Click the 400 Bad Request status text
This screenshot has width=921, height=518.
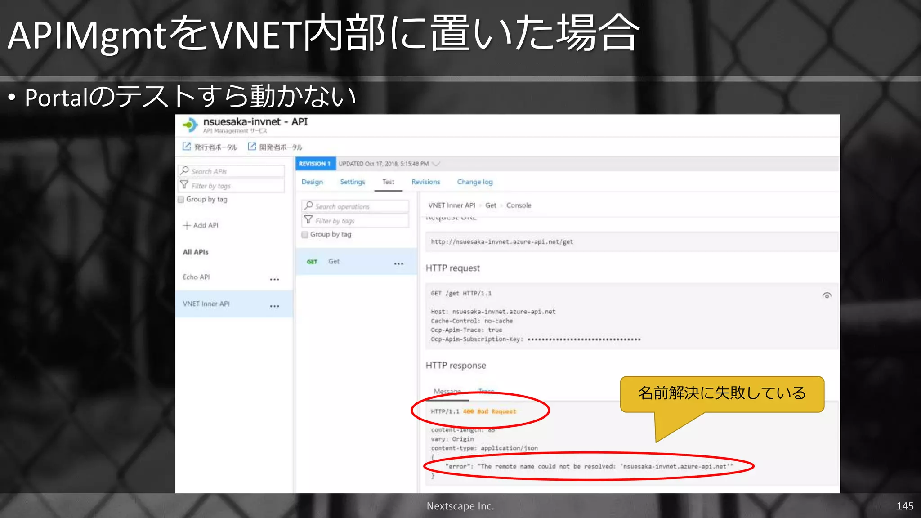(x=489, y=411)
